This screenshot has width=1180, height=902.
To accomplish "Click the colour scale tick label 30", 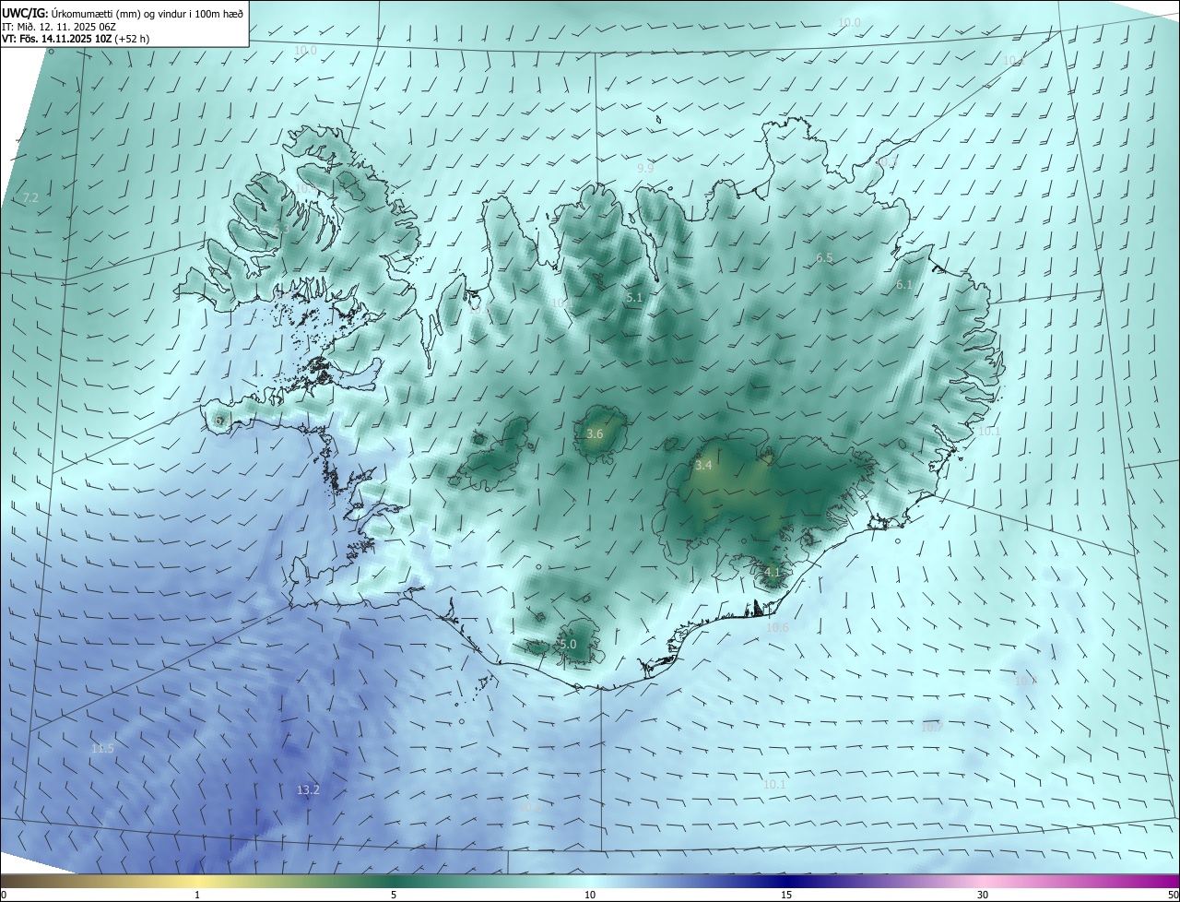I will point(983,895).
